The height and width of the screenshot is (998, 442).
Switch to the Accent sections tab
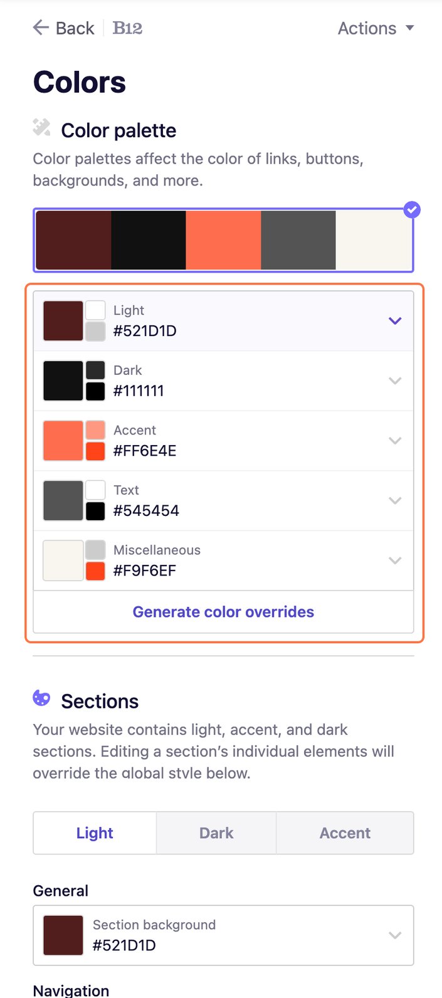click(345, 833)
